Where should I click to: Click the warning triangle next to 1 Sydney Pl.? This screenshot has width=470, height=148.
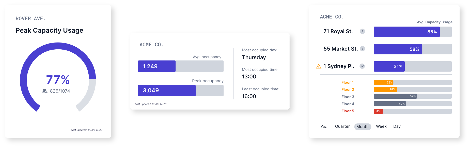pyautogui.click(x=319, y=66)
